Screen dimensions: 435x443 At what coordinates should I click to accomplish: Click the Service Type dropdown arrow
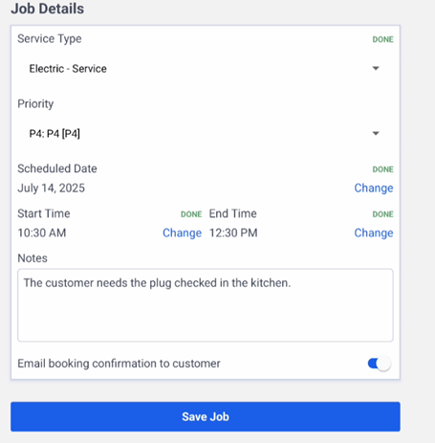pos(376,68)
